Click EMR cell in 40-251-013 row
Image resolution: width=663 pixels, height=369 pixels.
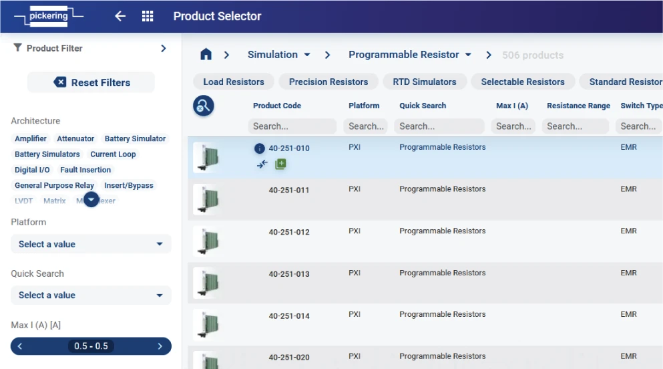628,273
